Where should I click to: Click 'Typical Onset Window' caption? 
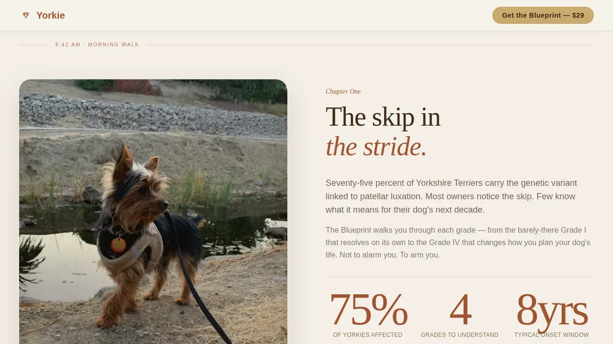552,335
